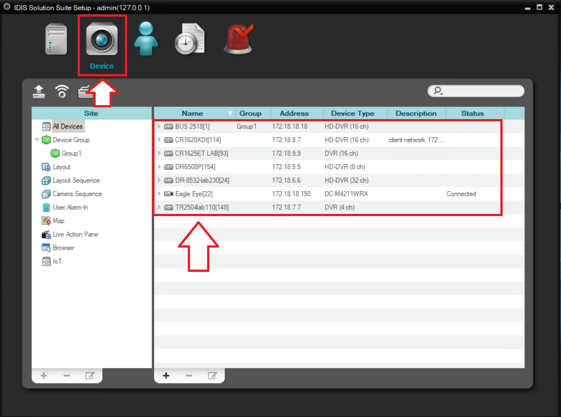Sort by the Device Type column header
Screen dimensions: 561x417
click(x=353, y=113)
